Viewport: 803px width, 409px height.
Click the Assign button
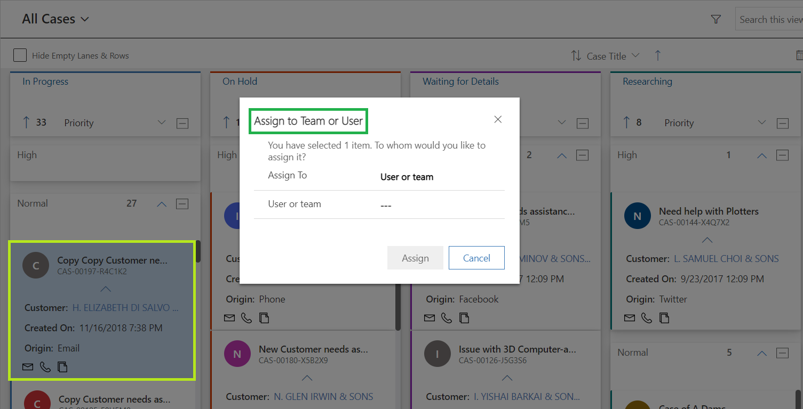point(415,258)
